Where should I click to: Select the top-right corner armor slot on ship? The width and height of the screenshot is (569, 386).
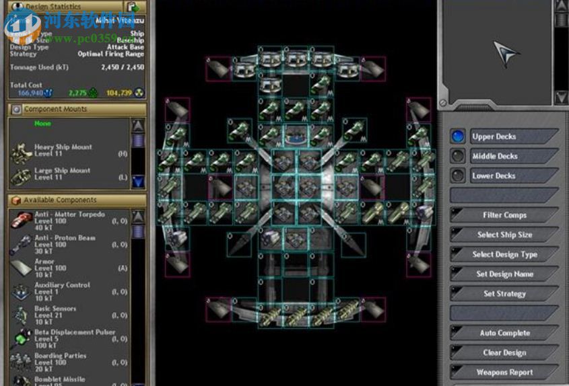pyautogui.click(x=373, y=69)
